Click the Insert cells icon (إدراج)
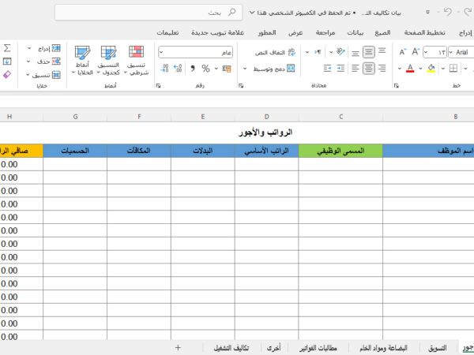Screen dimensions: 474x355 (x=56, y=48)
